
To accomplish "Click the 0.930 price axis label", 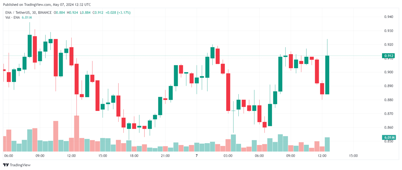I will (x=389, y=31).
